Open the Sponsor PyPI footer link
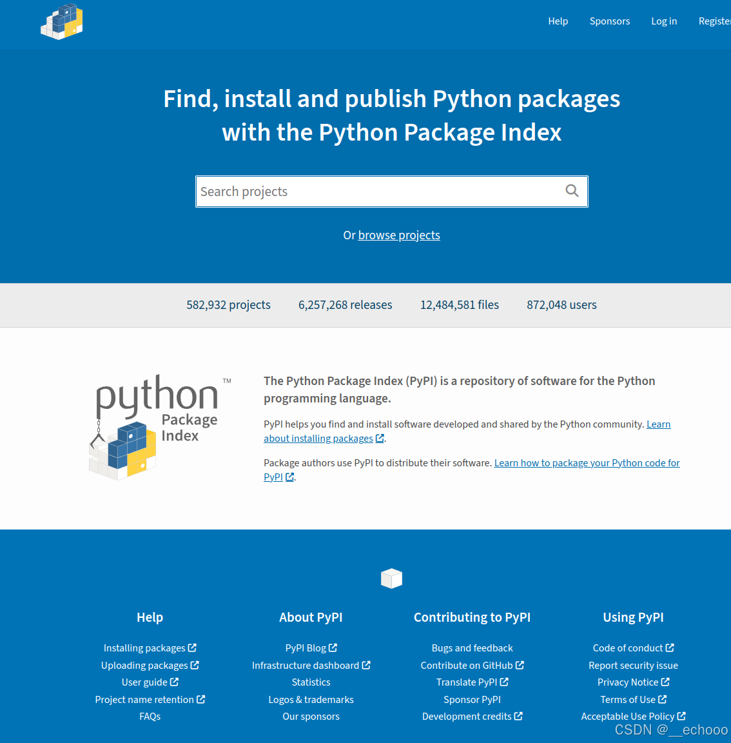The width and height of the screenshot is (731, 743). (472, 699)
